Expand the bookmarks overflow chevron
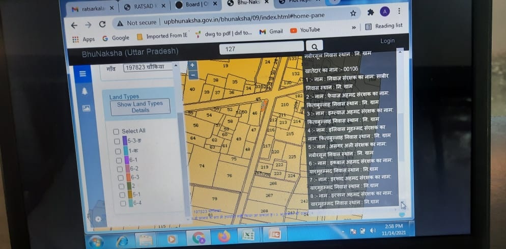 tap(354, 27)
